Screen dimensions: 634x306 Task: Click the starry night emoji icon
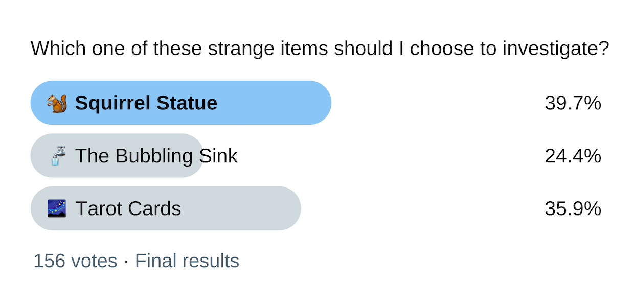pos(57,208)
